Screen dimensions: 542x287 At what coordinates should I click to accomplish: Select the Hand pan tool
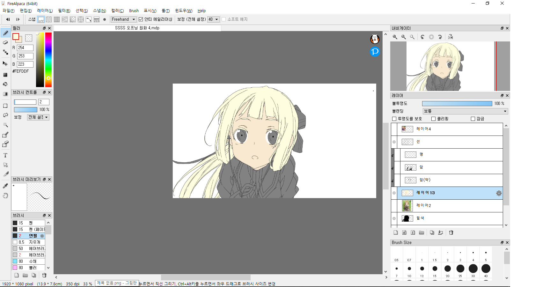tap(5, 195)
